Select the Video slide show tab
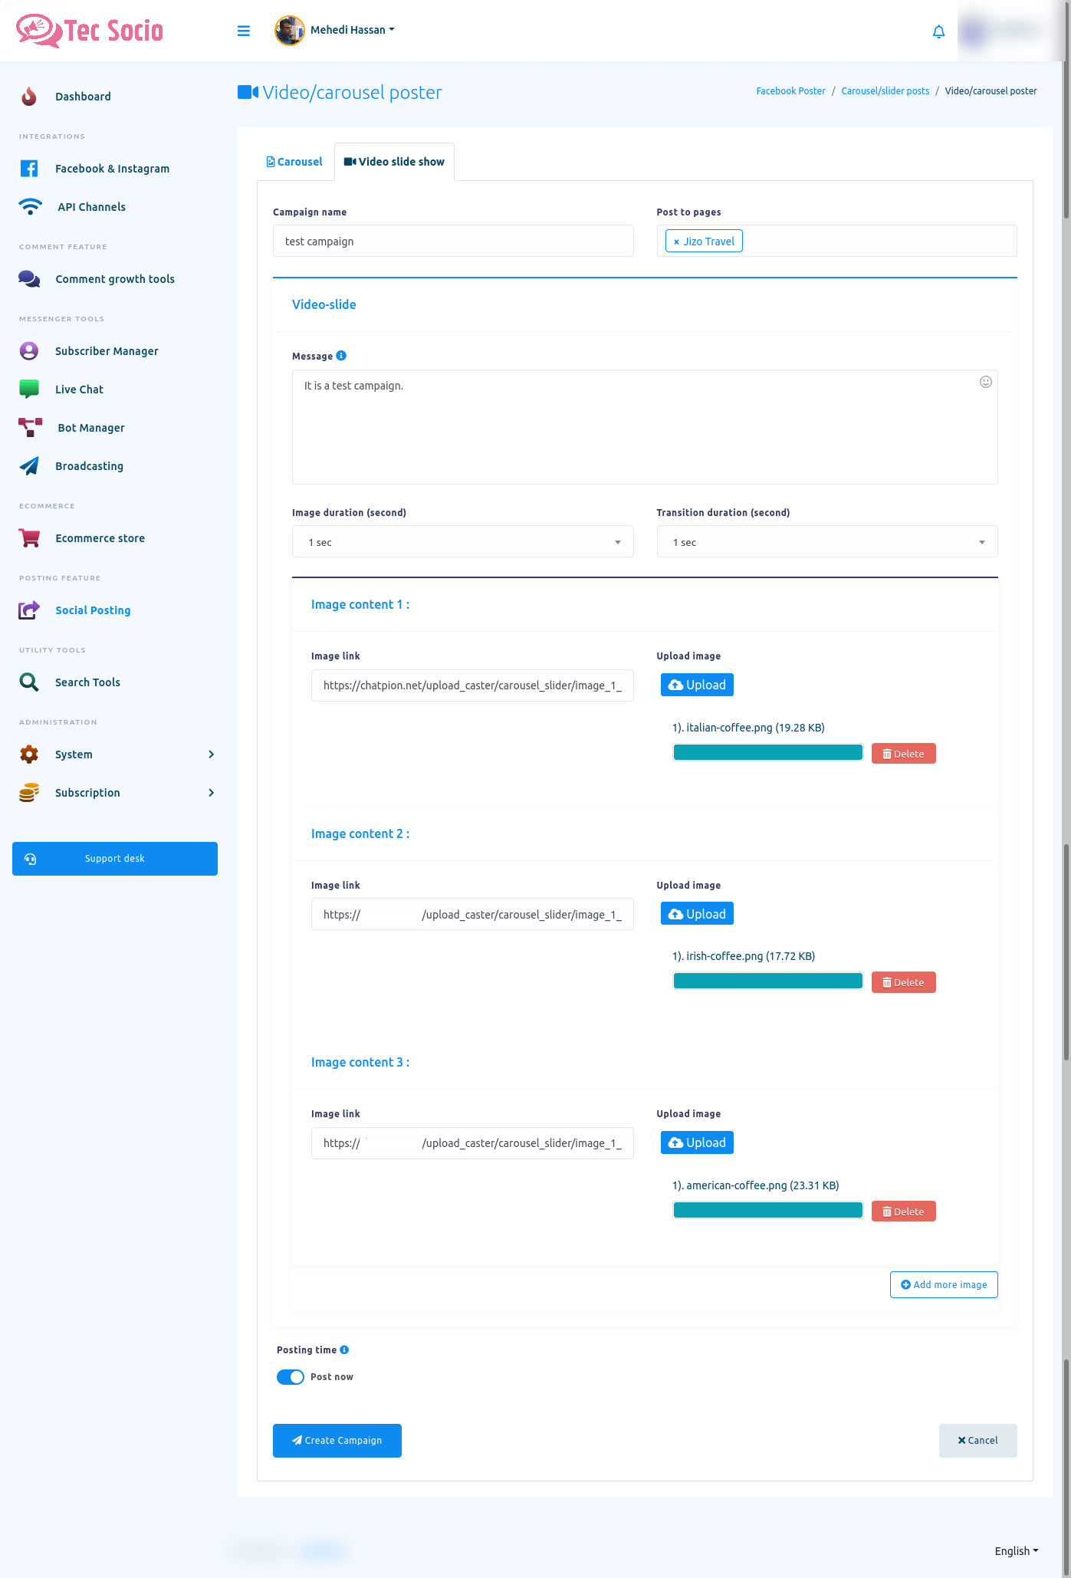 [x=394, y=162]
